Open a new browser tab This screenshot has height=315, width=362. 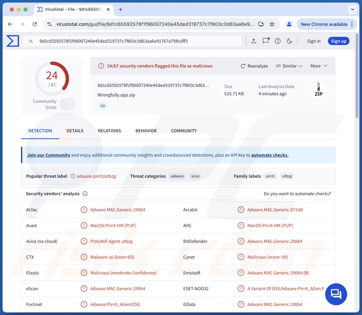point(120,10)
